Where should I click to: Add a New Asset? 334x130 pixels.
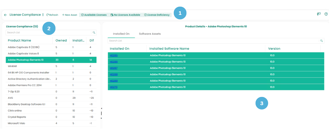point(69,15)
